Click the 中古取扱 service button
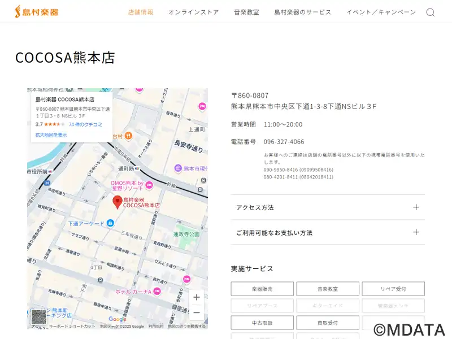This screenshot has height=339, width=452. coord(262,323)
